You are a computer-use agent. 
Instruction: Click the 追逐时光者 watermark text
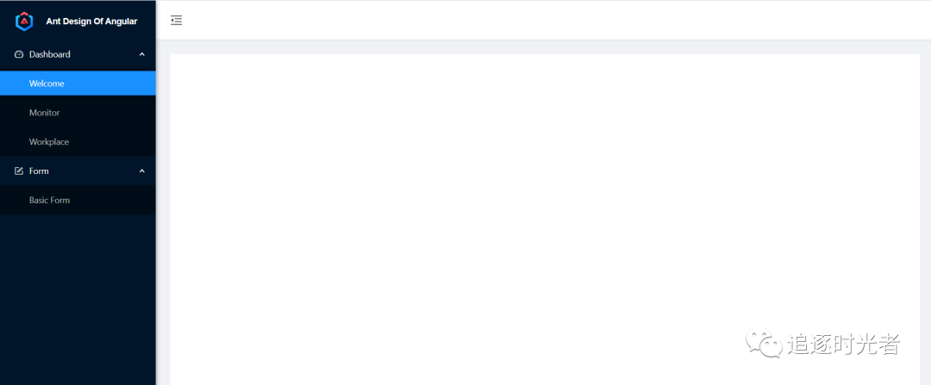point(844,344)
